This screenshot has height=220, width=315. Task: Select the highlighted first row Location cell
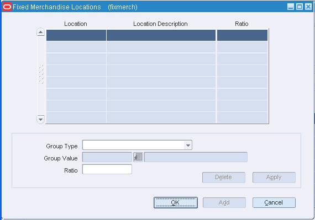[x=76, y=35]
